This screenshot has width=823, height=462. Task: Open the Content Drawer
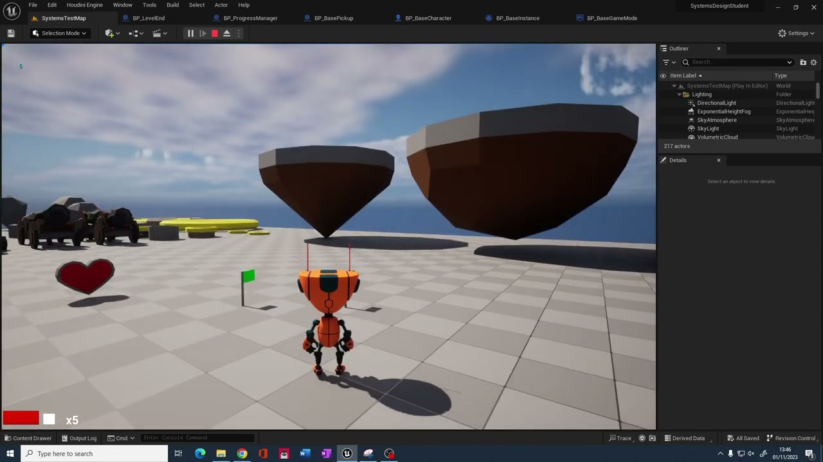pos(28,438)
